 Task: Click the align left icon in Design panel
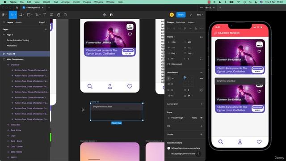(169, 29)
